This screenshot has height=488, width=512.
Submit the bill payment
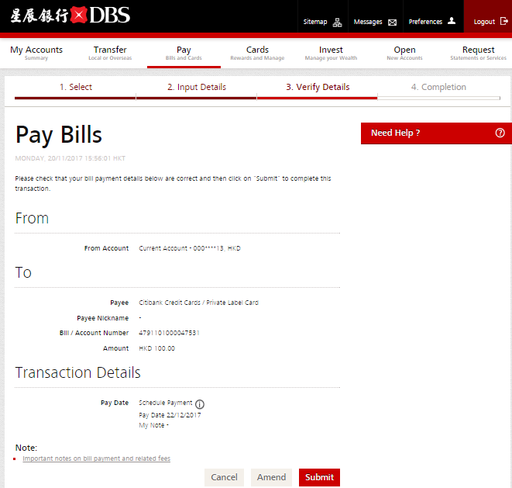pyautogui.click(x=319, y=477)
